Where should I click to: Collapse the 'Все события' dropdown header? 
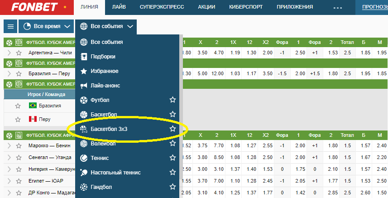click(106, 26)
